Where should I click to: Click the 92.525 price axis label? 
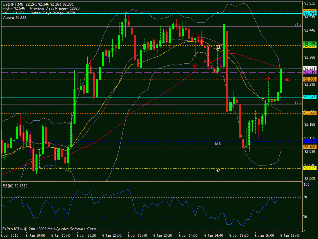click(310, 3)
